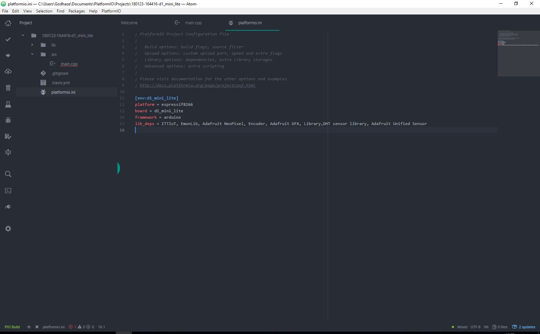Image resolution: width=540 pixels, height=334 pixels.
Task: Click the Build checkmark icon in sidebar
Action: click(8, 39)
